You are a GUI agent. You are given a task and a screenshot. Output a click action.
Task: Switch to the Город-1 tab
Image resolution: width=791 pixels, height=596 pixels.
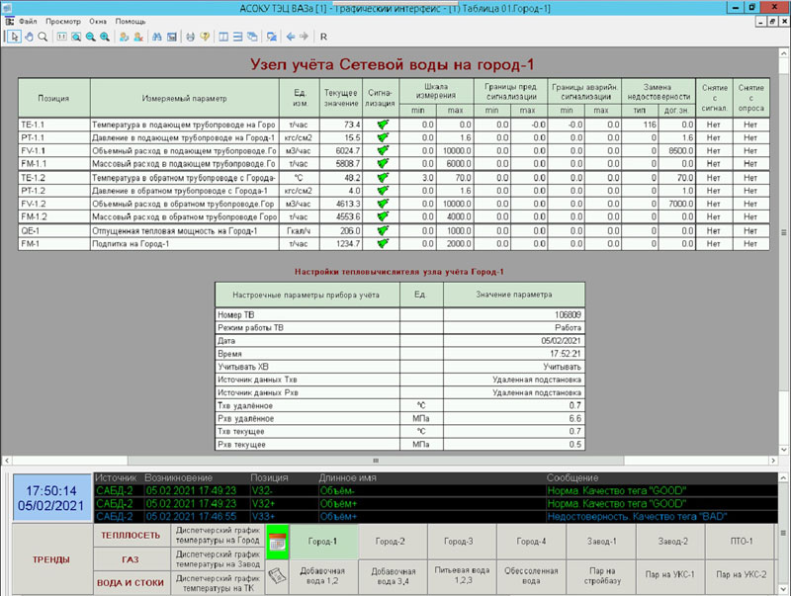tap(323, 542)
